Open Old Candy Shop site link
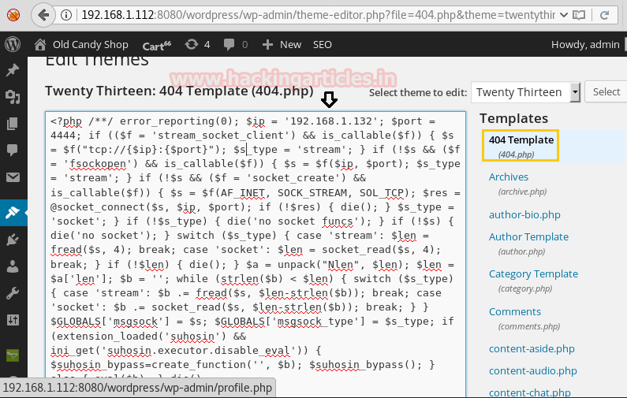Screen dimensions: 627x398 tap(91, 44)
